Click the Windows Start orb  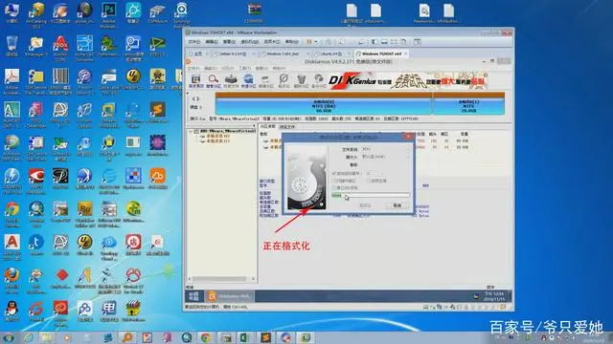coord(8,337)
